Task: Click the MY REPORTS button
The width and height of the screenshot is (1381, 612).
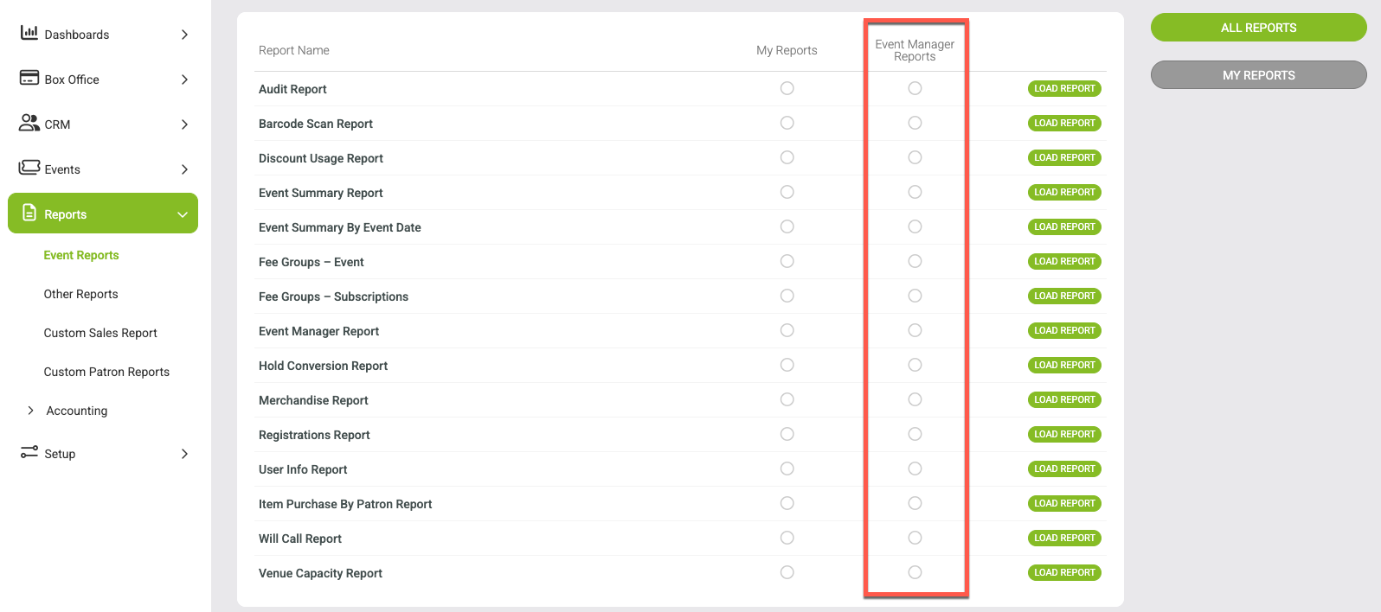Action: pyautogui.click(x=1258, y=75)
